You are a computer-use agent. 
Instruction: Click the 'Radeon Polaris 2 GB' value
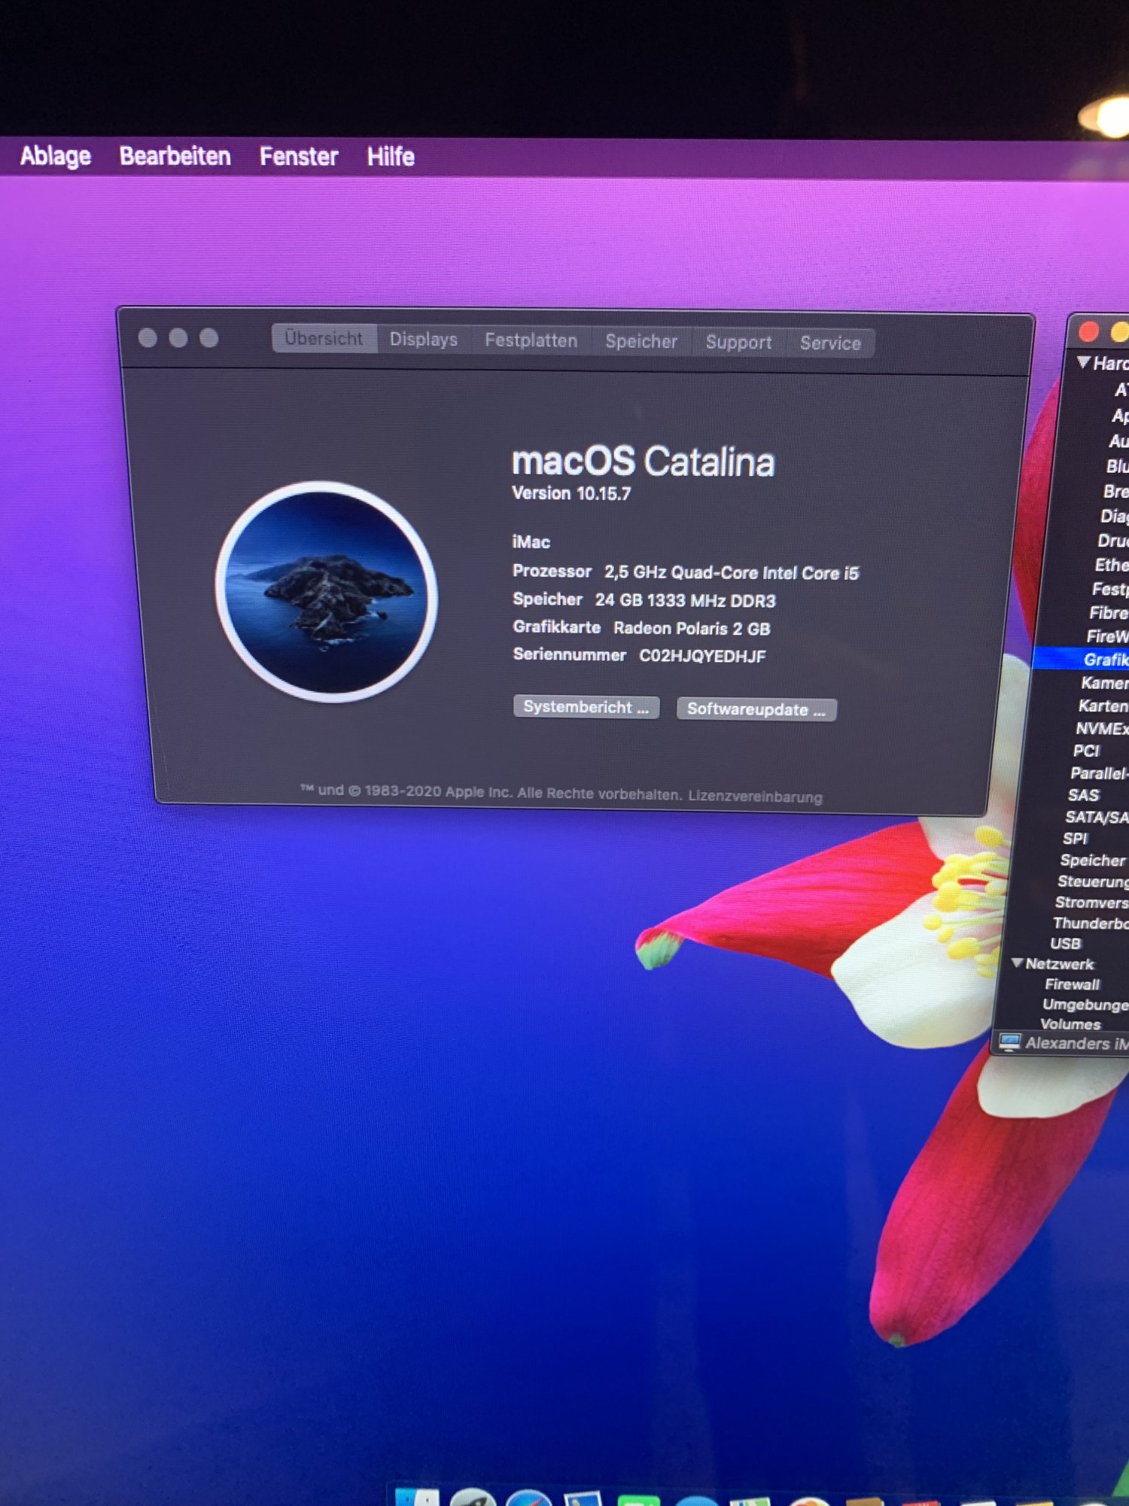point(692,628)
